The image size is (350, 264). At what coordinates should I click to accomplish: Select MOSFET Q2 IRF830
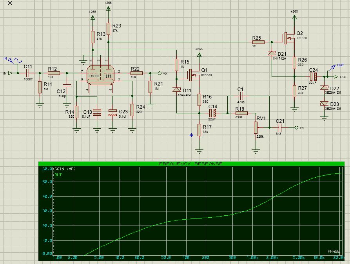coord(289,38)
